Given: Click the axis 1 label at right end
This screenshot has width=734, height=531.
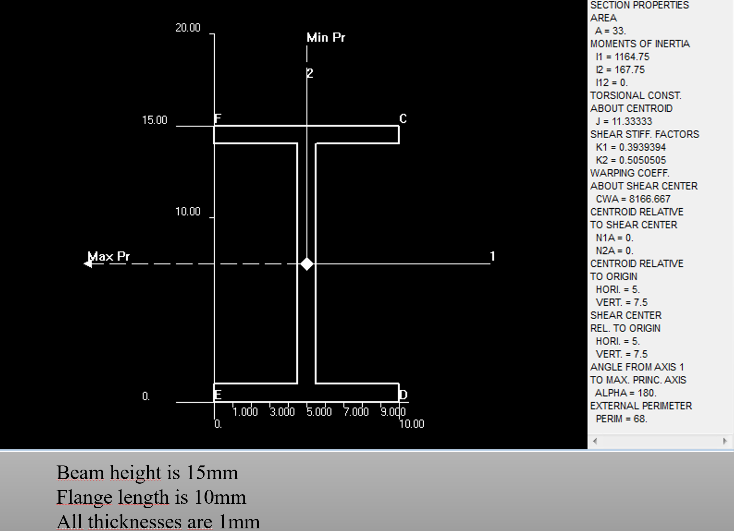Looking at the screenshot, I should 492,256.
